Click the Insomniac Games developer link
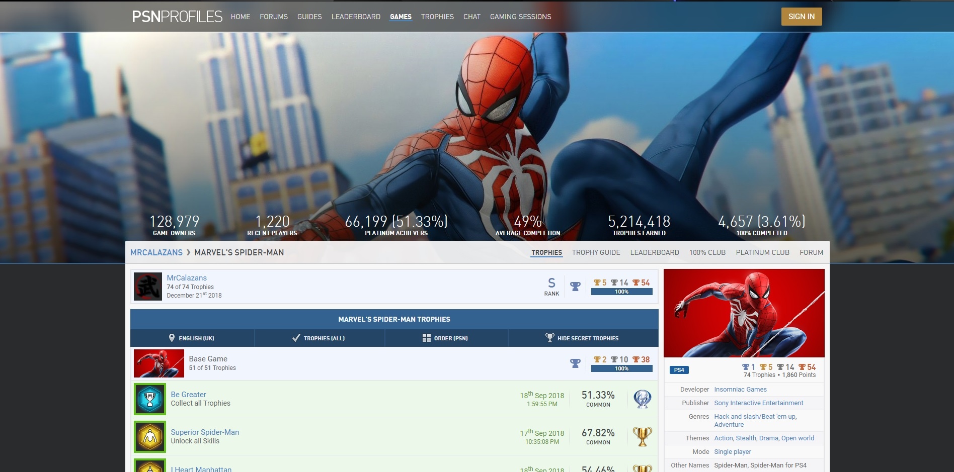The image size is (954, 472). pos(740,390)
